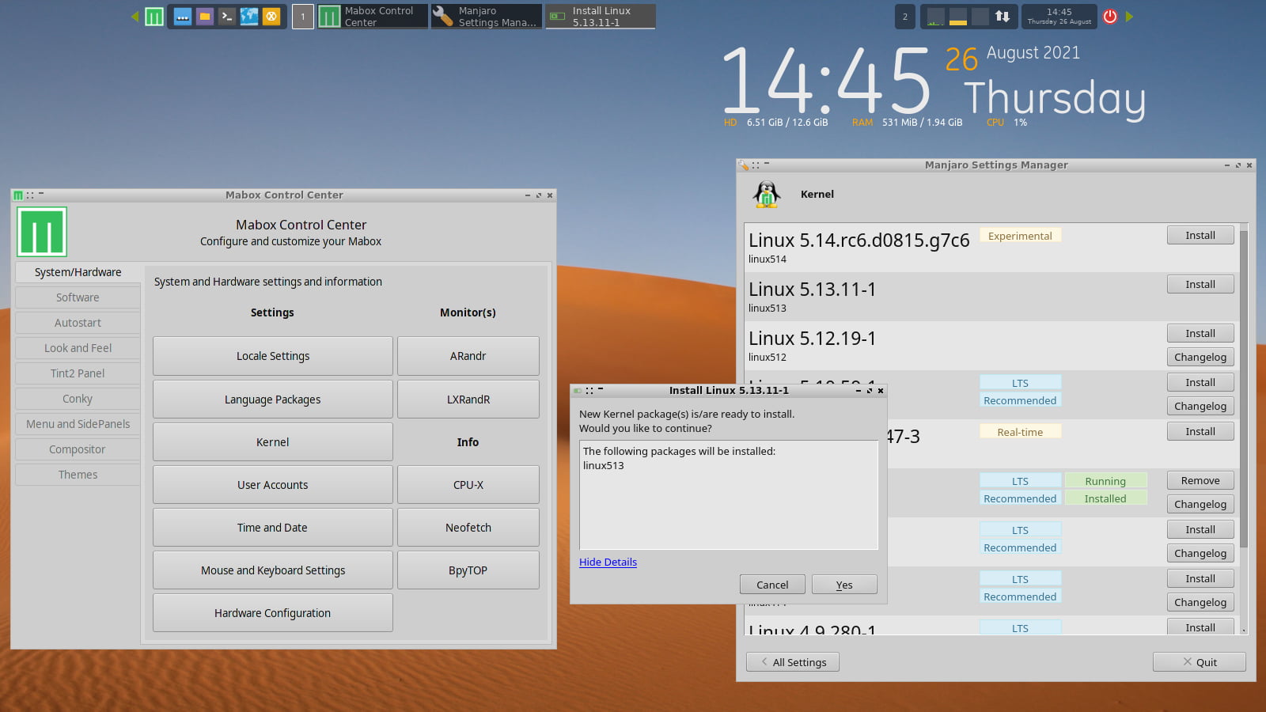Cancel the kernel installation dialog

tap(772, 585)
